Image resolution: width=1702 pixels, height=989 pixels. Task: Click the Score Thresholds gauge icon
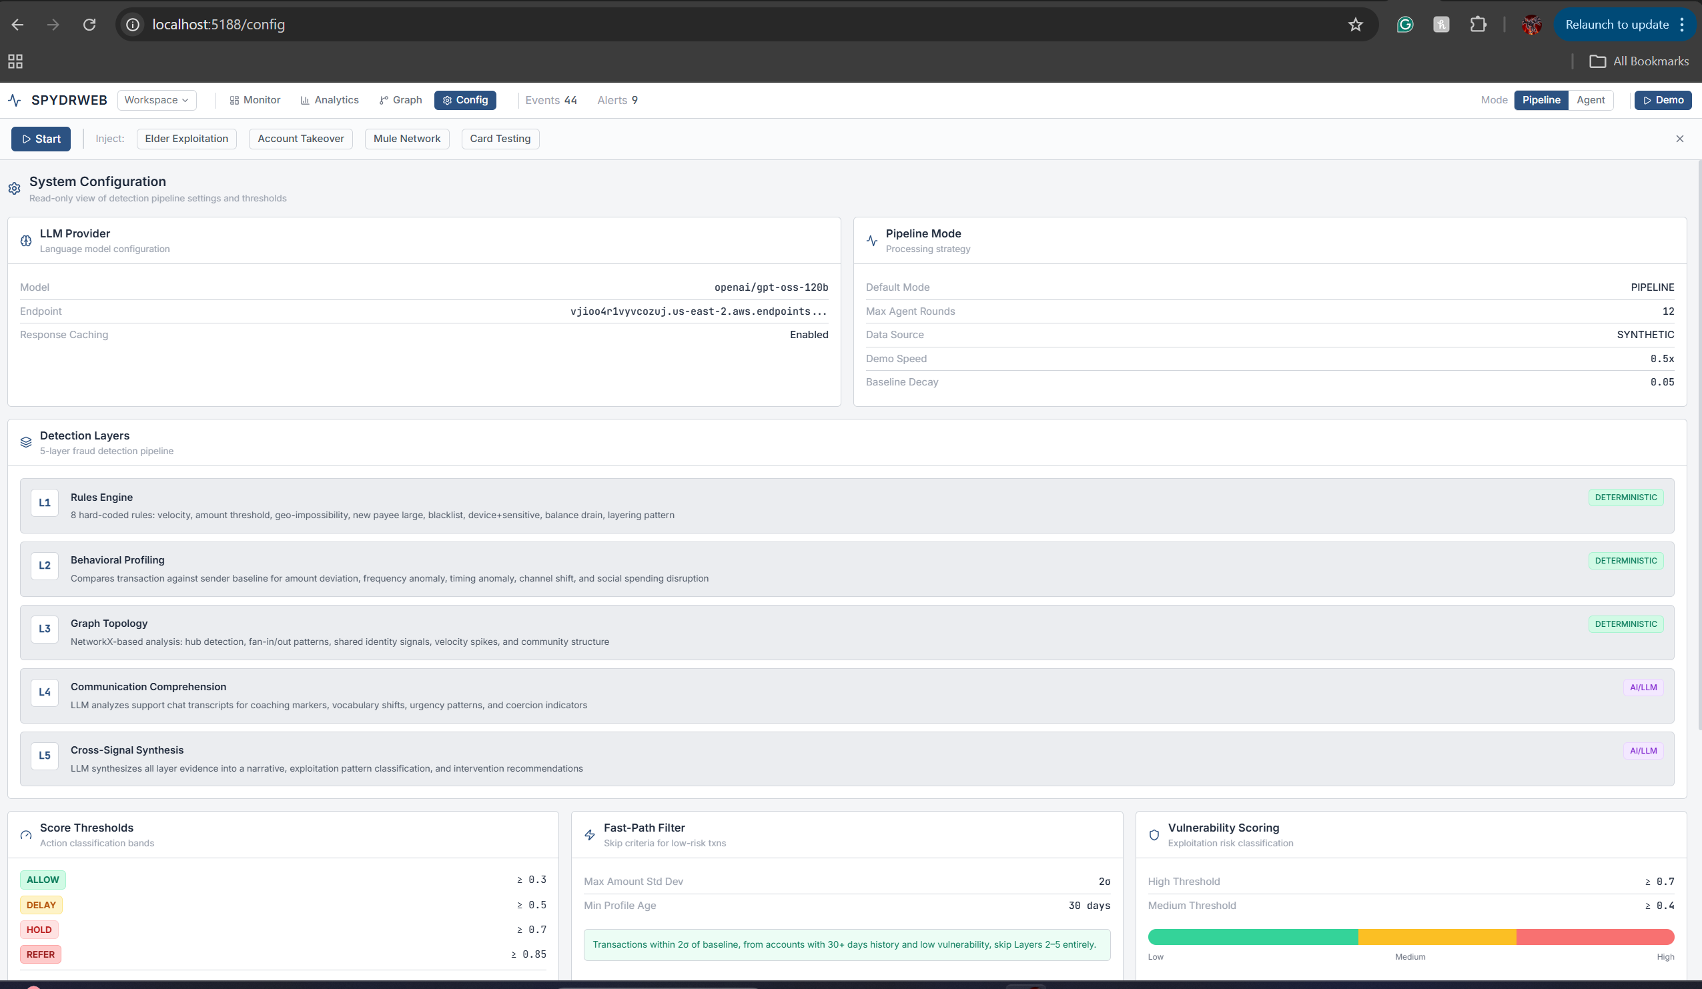point(25,834)
